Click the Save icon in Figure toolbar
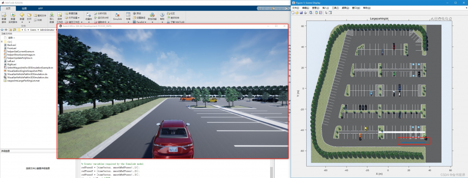The height and width of the screenshot is (178, 468). click(301, 13)
